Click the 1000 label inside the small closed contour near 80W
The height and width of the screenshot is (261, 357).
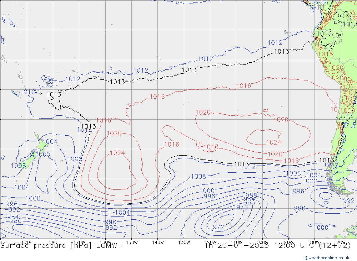321,228
